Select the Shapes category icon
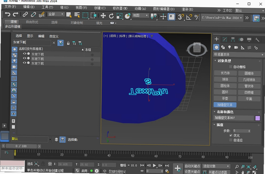This screenshot has width=265, height=174. [223, 47]
